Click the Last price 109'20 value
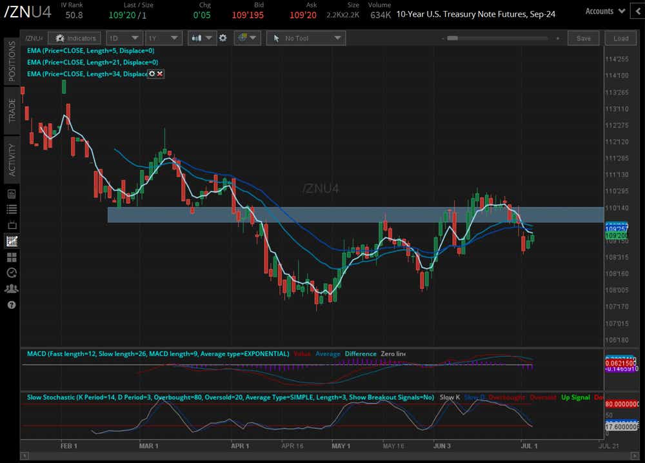The width and height of the screenshot is (645, 463). (122, 15)
